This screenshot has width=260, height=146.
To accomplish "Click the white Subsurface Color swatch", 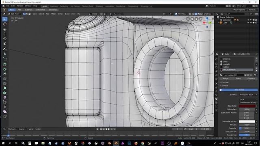I will tap(247, 122).
